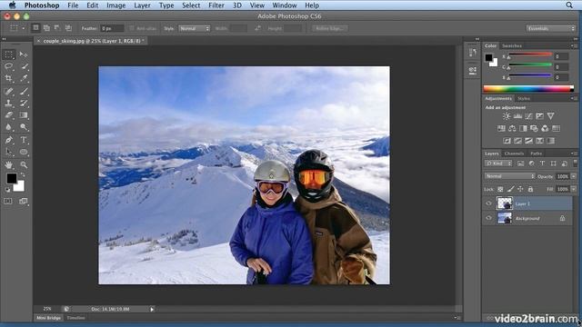Open the Image menu
The width and height of the screenshot is (582, 327).
(x=115, y=5)
